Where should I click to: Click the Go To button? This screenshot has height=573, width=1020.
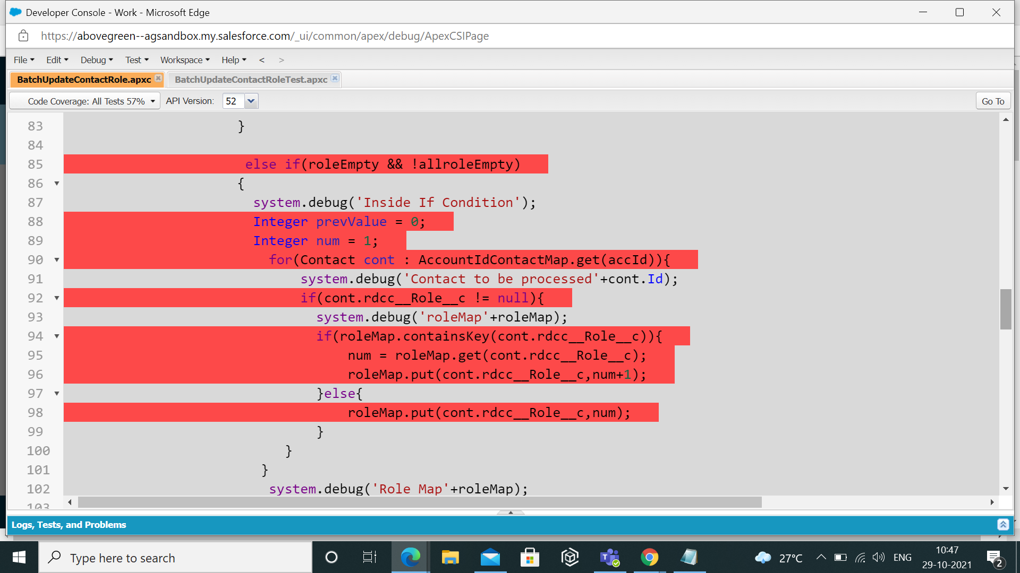992,101
